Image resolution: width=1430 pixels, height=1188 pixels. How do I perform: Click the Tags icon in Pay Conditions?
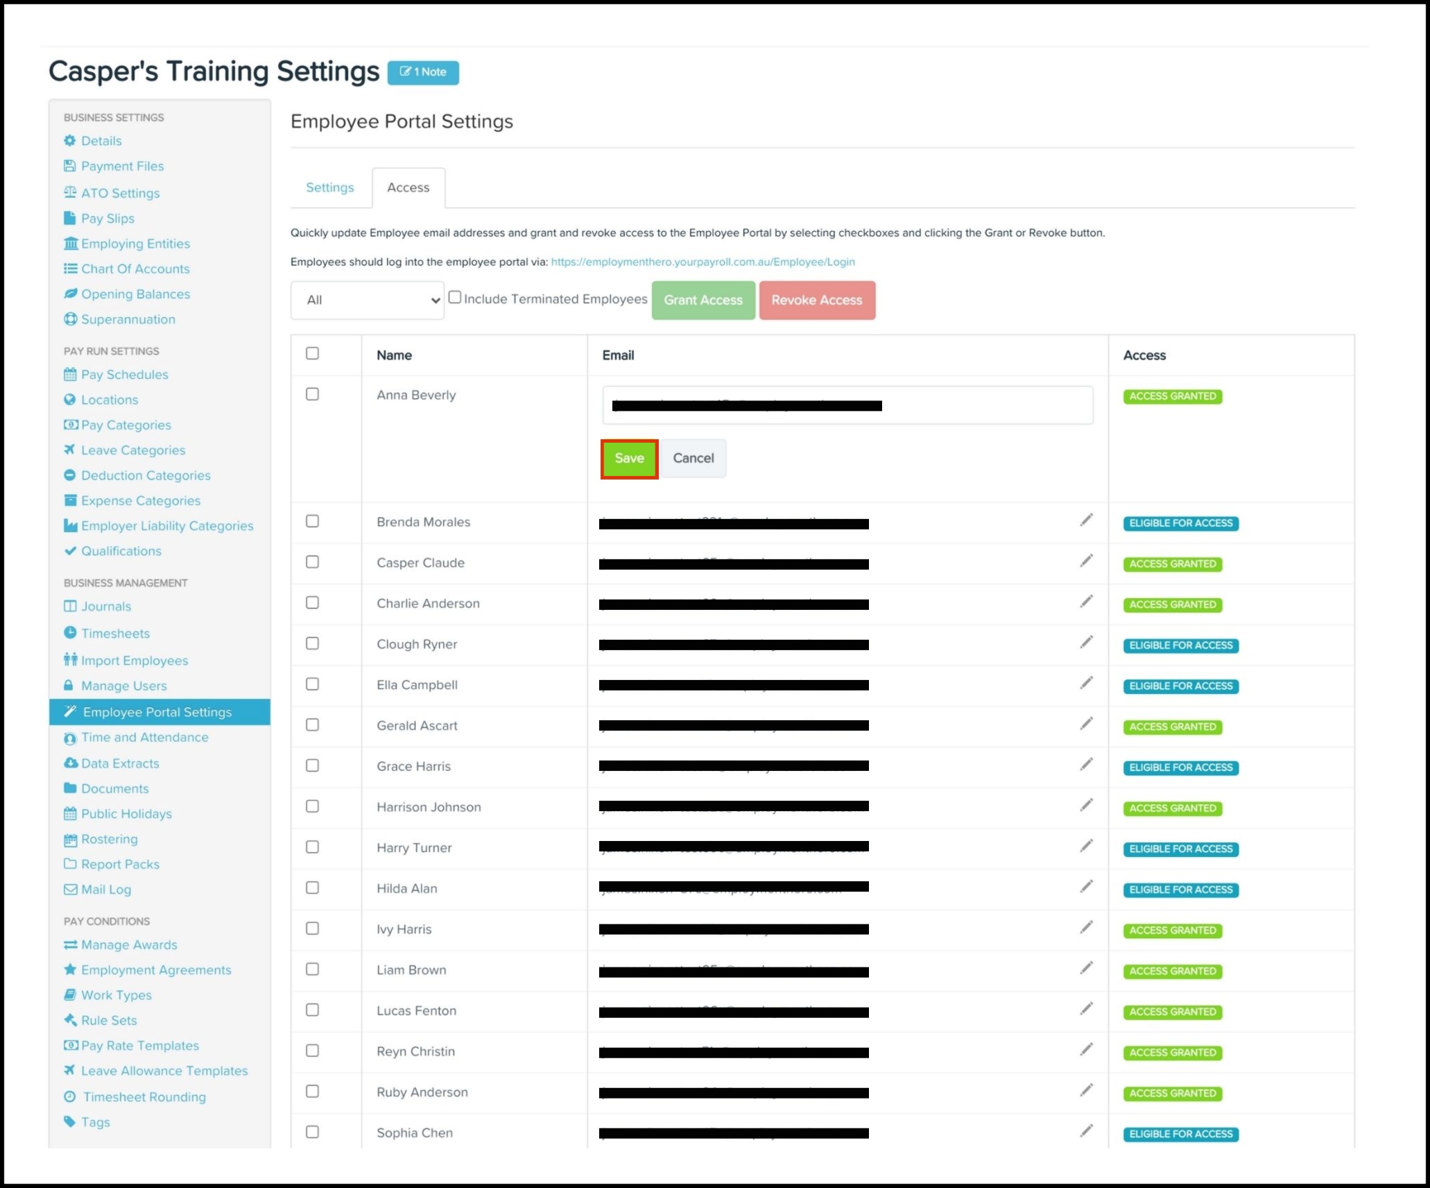[x=69, y=1121]
